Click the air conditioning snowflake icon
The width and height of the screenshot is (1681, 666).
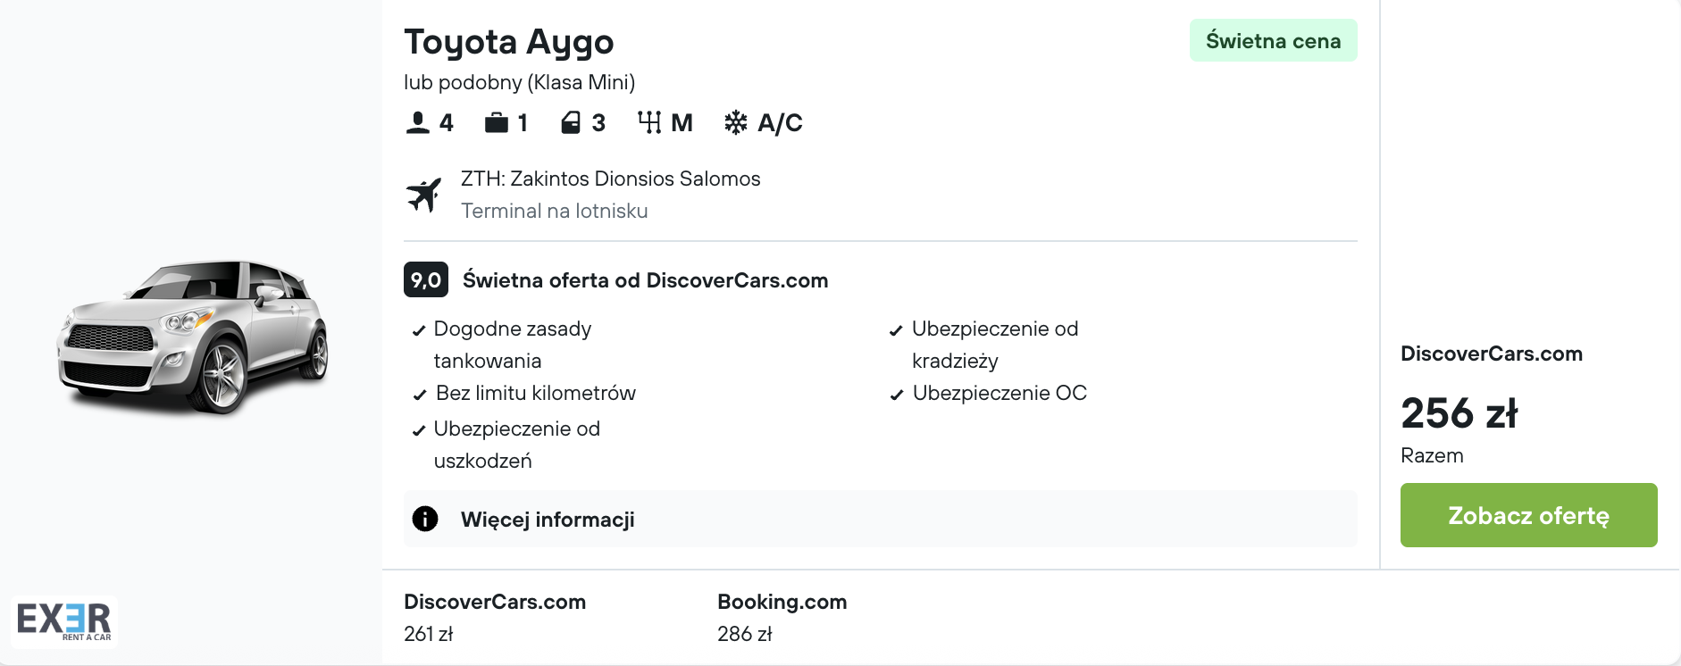pos(736,123)
